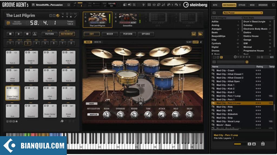
Task: Select pad group 5
Action: (x=45, y=43)
